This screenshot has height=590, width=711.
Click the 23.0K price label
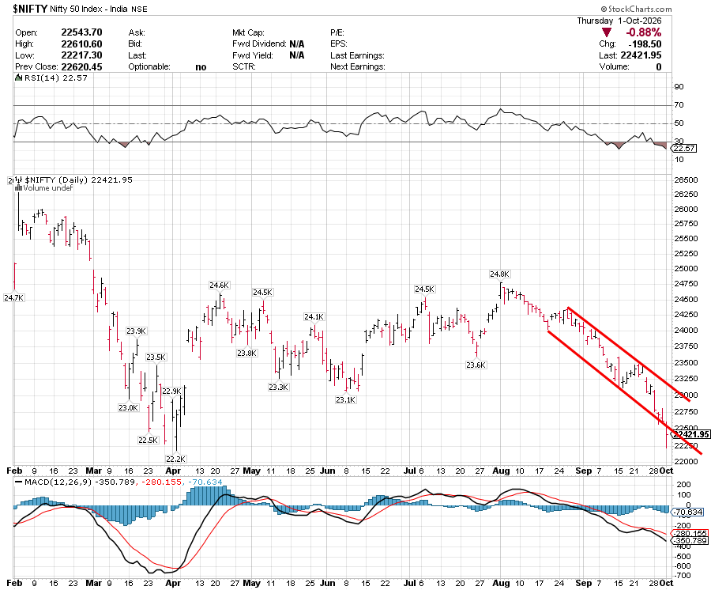(128, 407)
